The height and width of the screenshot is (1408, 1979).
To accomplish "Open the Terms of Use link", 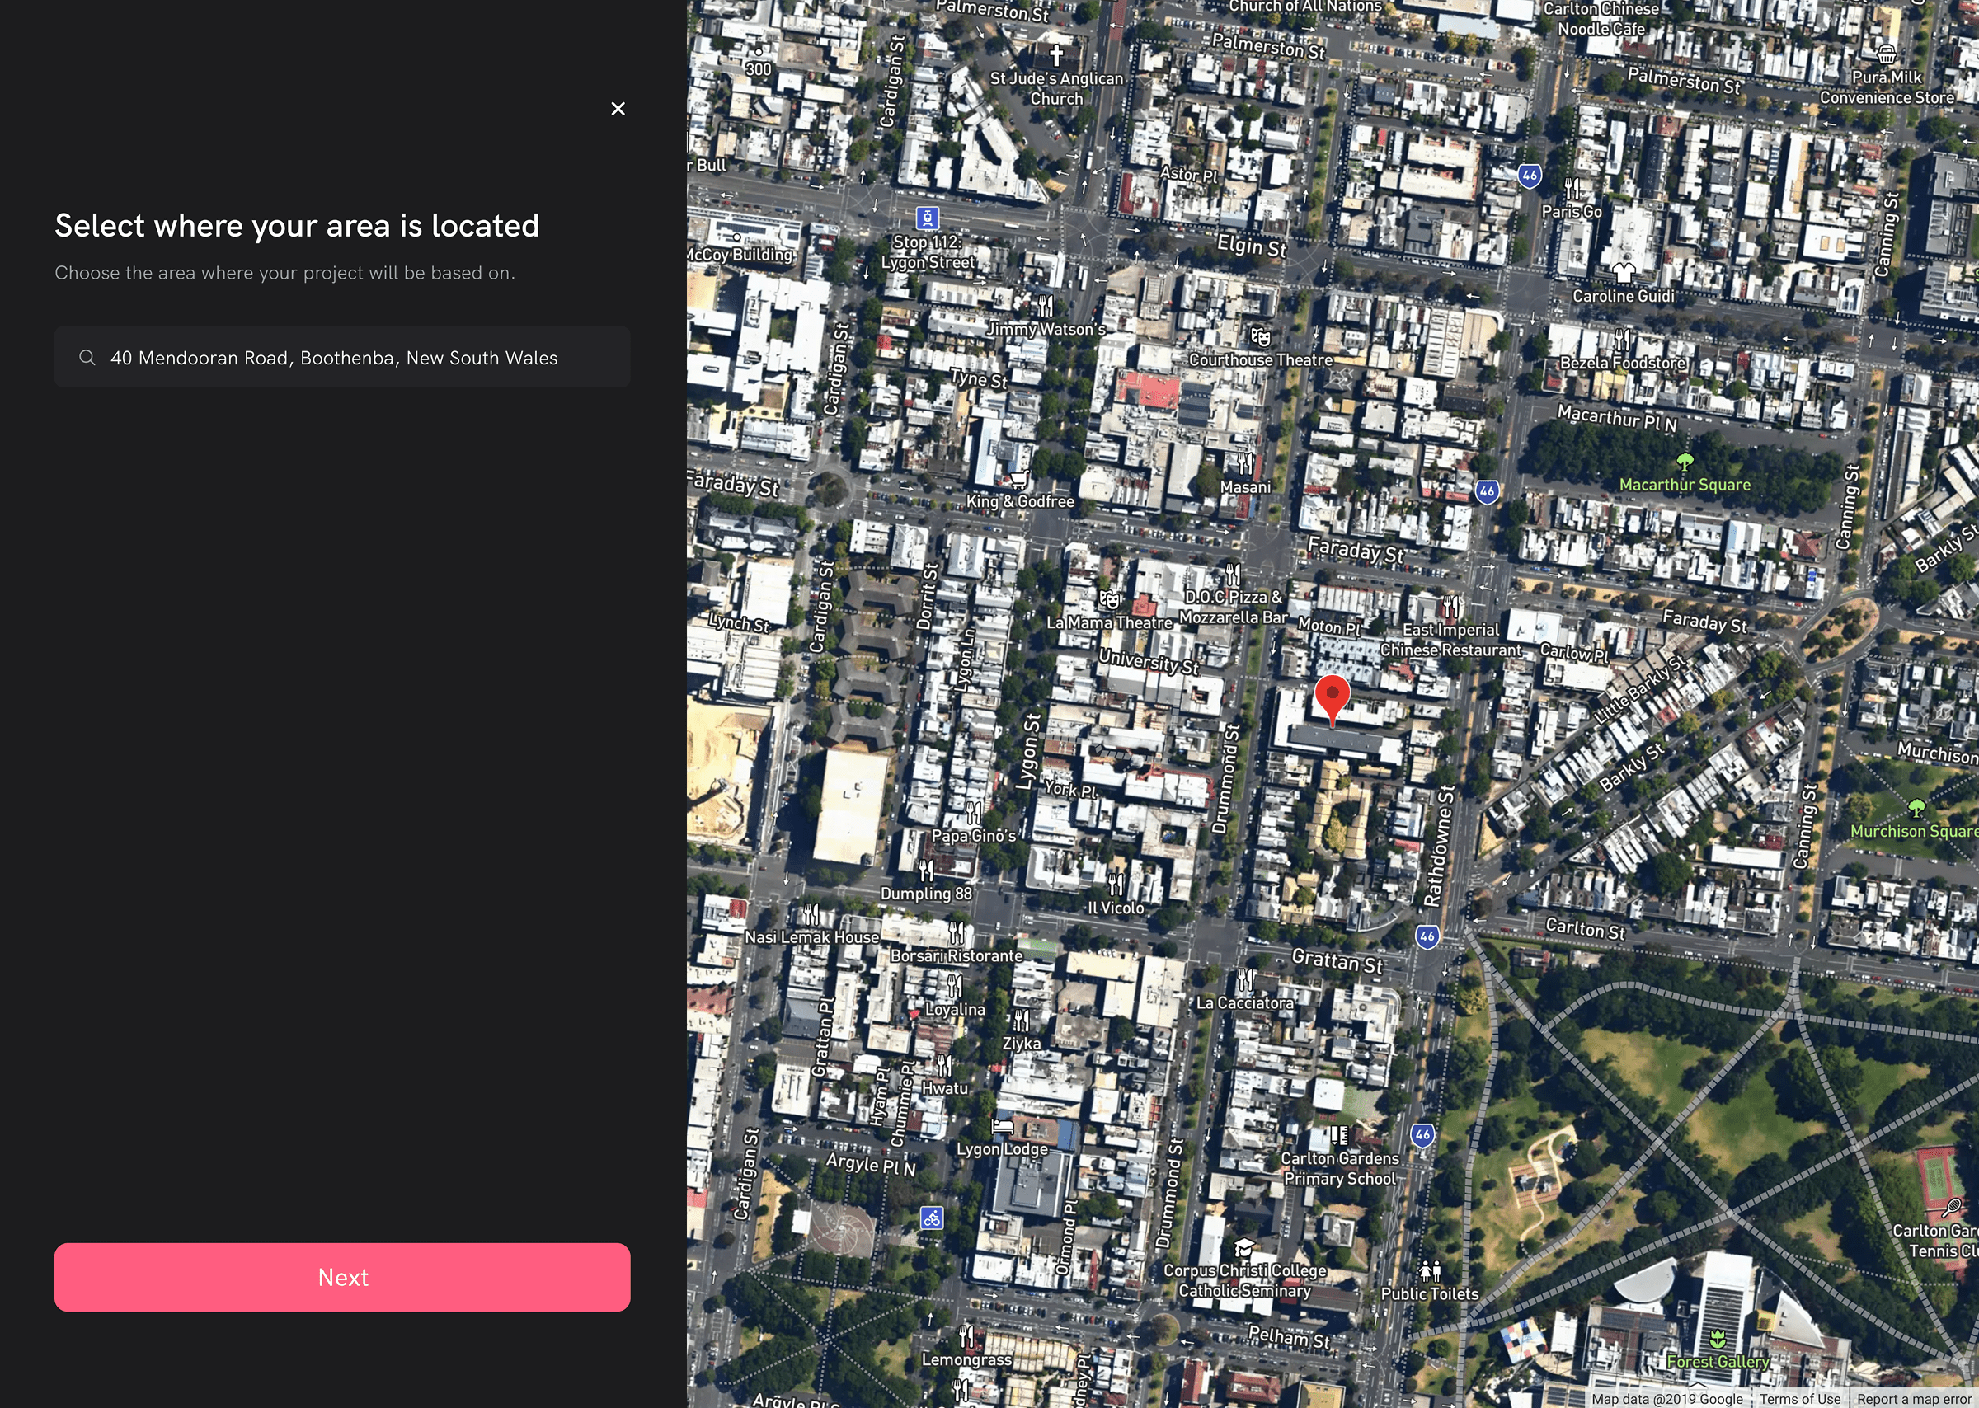I will click(1799, 1398).
